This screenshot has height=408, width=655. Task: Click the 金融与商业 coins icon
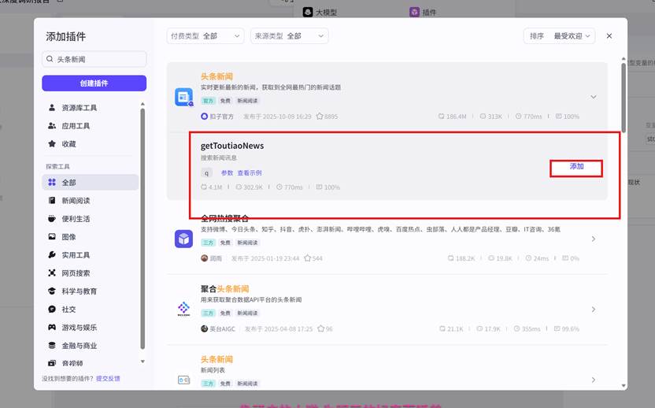coord(52,345)
